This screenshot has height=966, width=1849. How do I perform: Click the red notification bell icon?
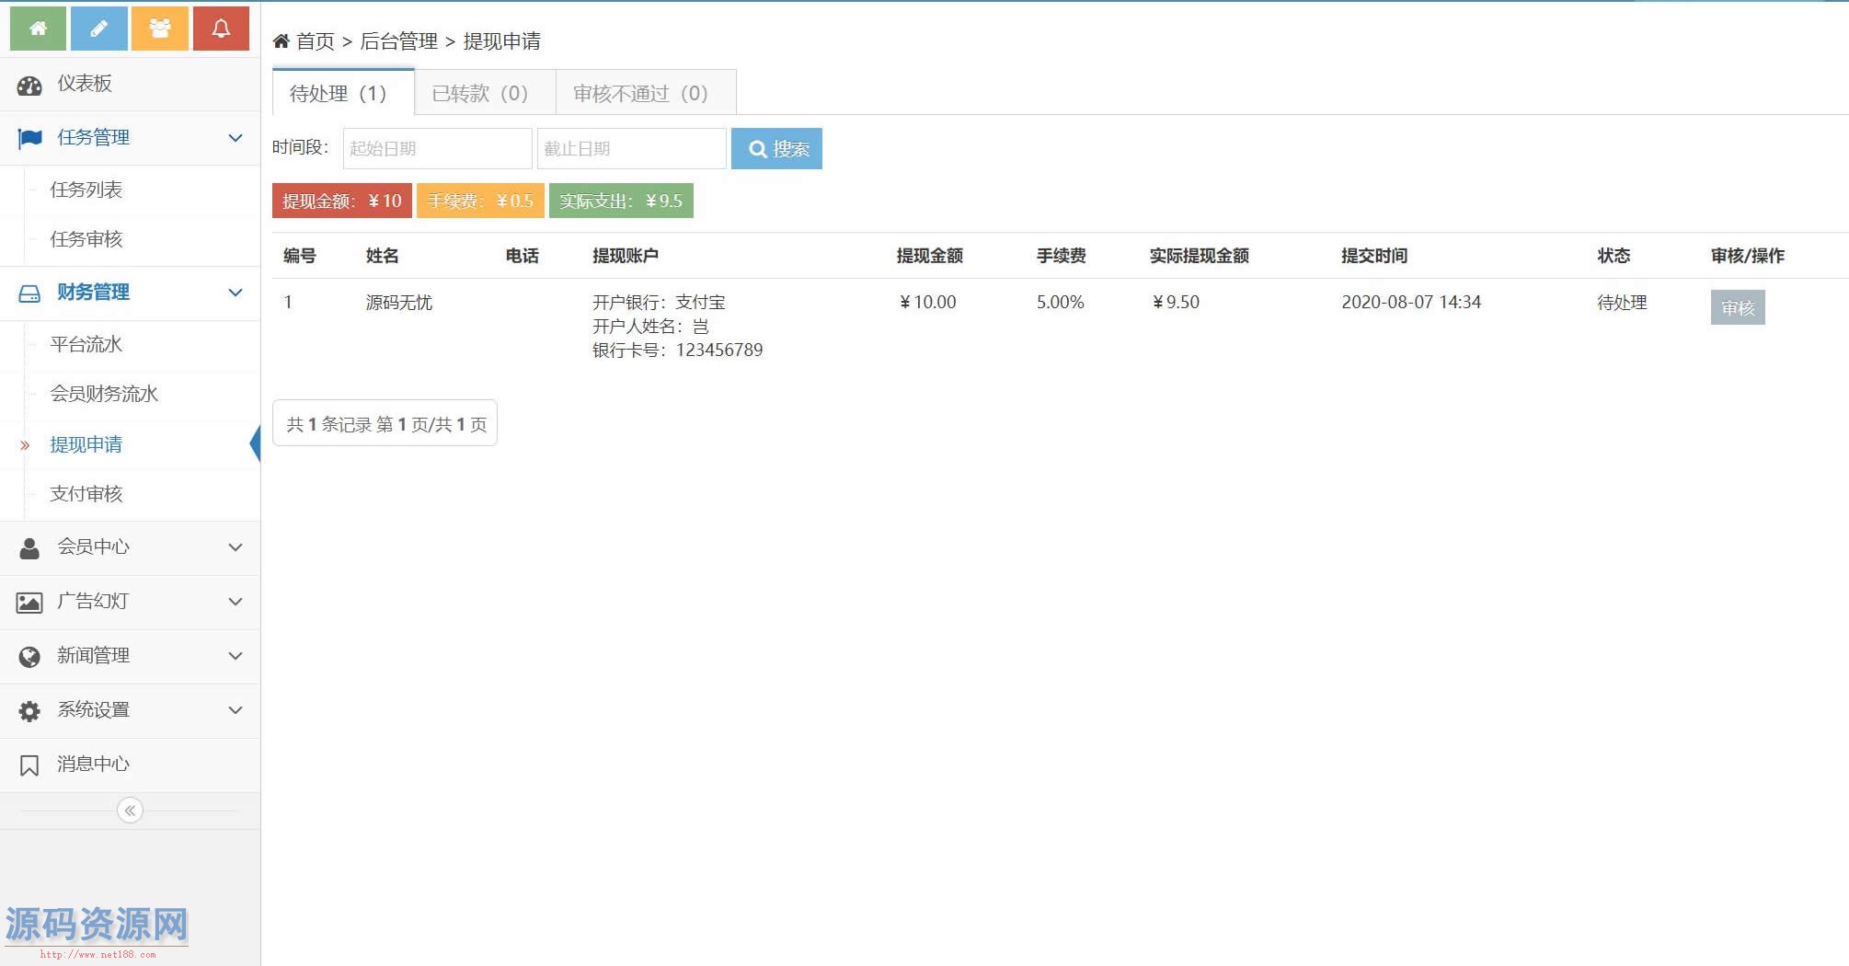(221, 29)
